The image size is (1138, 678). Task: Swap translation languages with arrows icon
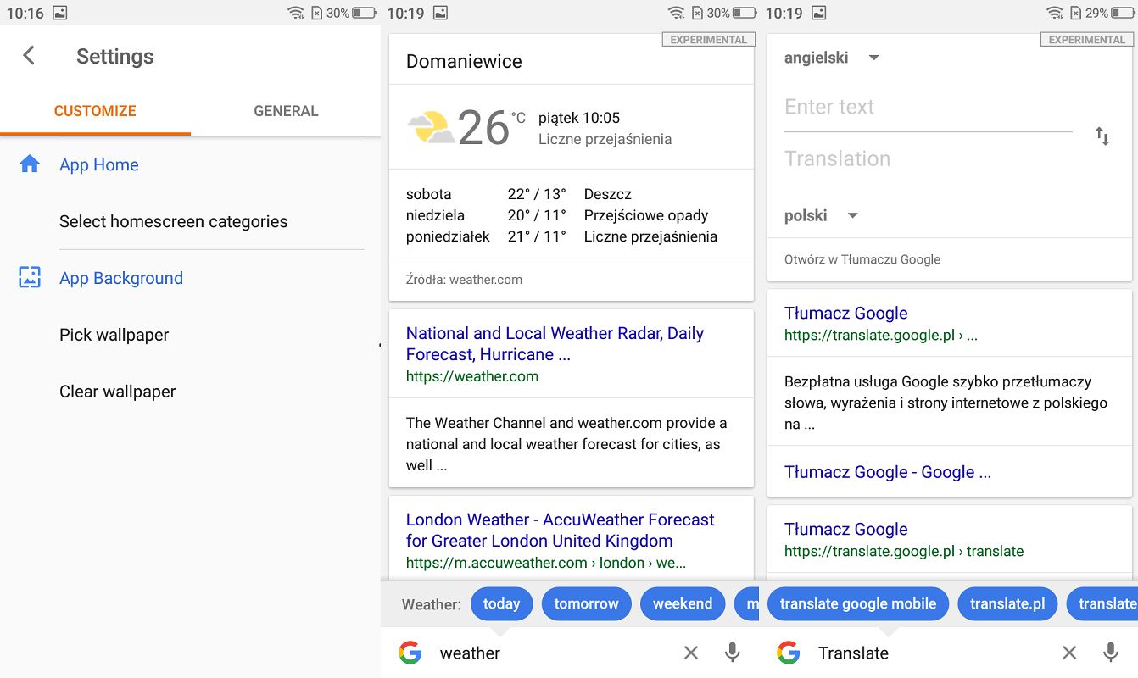click(x=1102, y=136)
